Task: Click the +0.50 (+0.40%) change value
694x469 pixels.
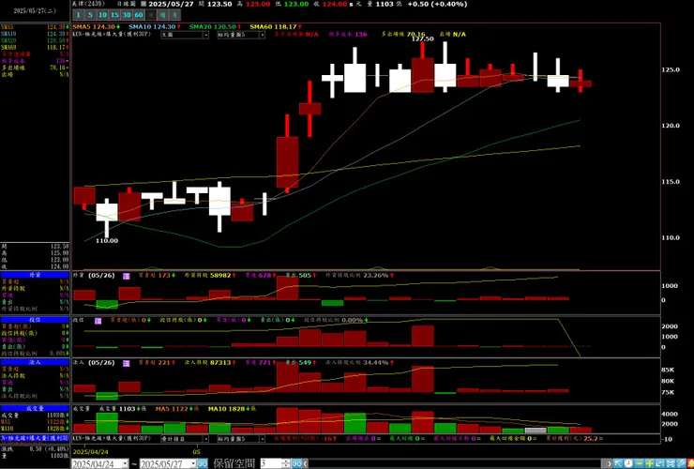Action: pyautogui.click(x=437, y=4)
